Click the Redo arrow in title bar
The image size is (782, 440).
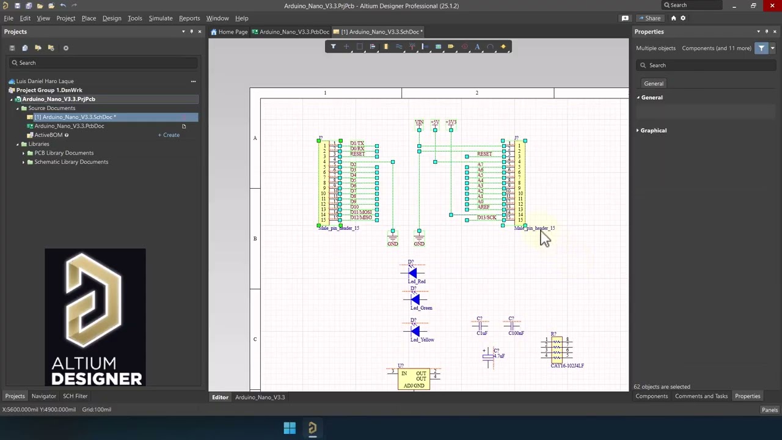75,5
